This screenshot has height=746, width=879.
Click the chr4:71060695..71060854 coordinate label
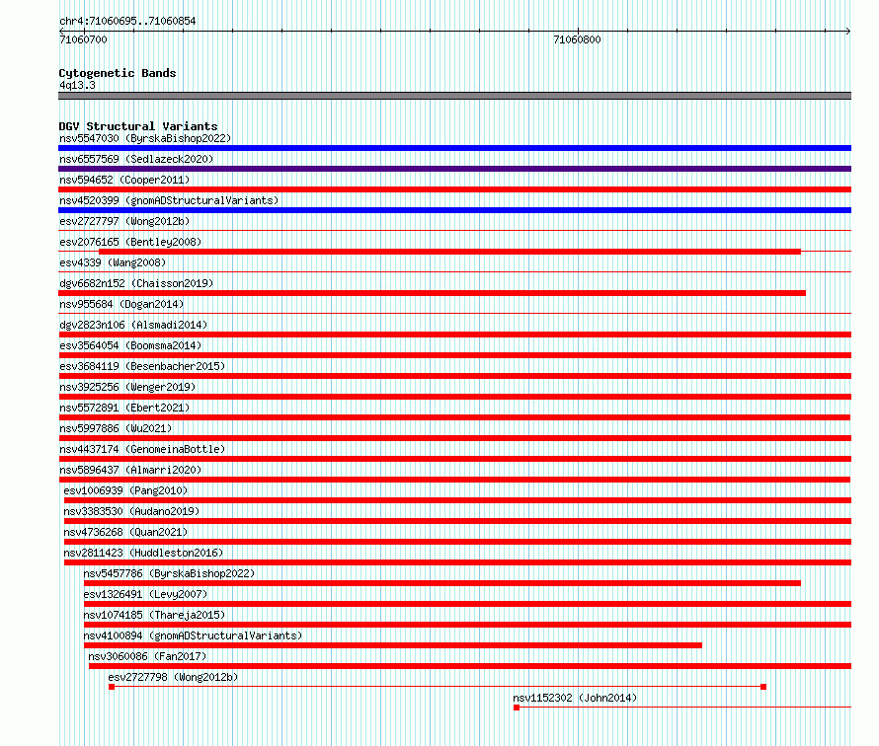(x=127, y=22)
